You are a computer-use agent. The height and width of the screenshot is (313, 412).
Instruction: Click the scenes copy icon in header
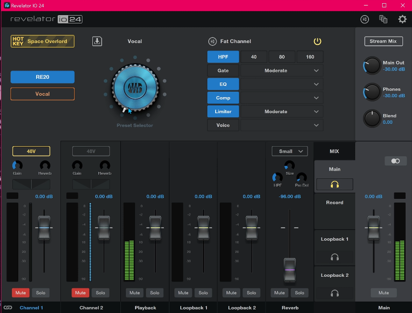[x=383, y=19]
